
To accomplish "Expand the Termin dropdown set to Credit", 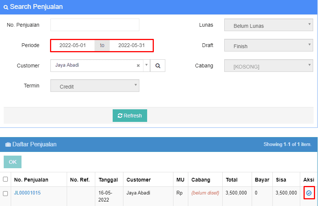I will click(x=95, y=86).
